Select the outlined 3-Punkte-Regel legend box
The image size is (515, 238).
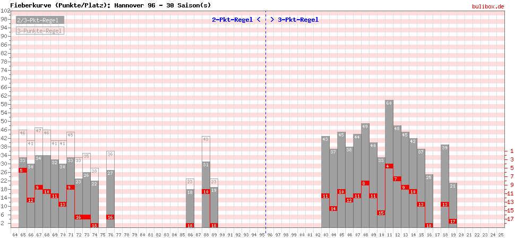[x=40, y=31]
